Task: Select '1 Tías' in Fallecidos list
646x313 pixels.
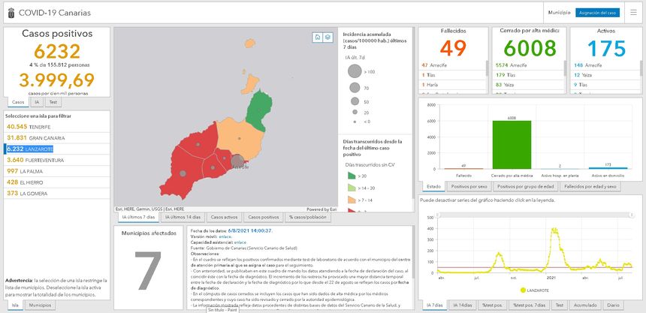Action: pos(453,75)
